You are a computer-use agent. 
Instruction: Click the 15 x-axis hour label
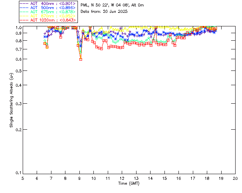coord(164,178)
